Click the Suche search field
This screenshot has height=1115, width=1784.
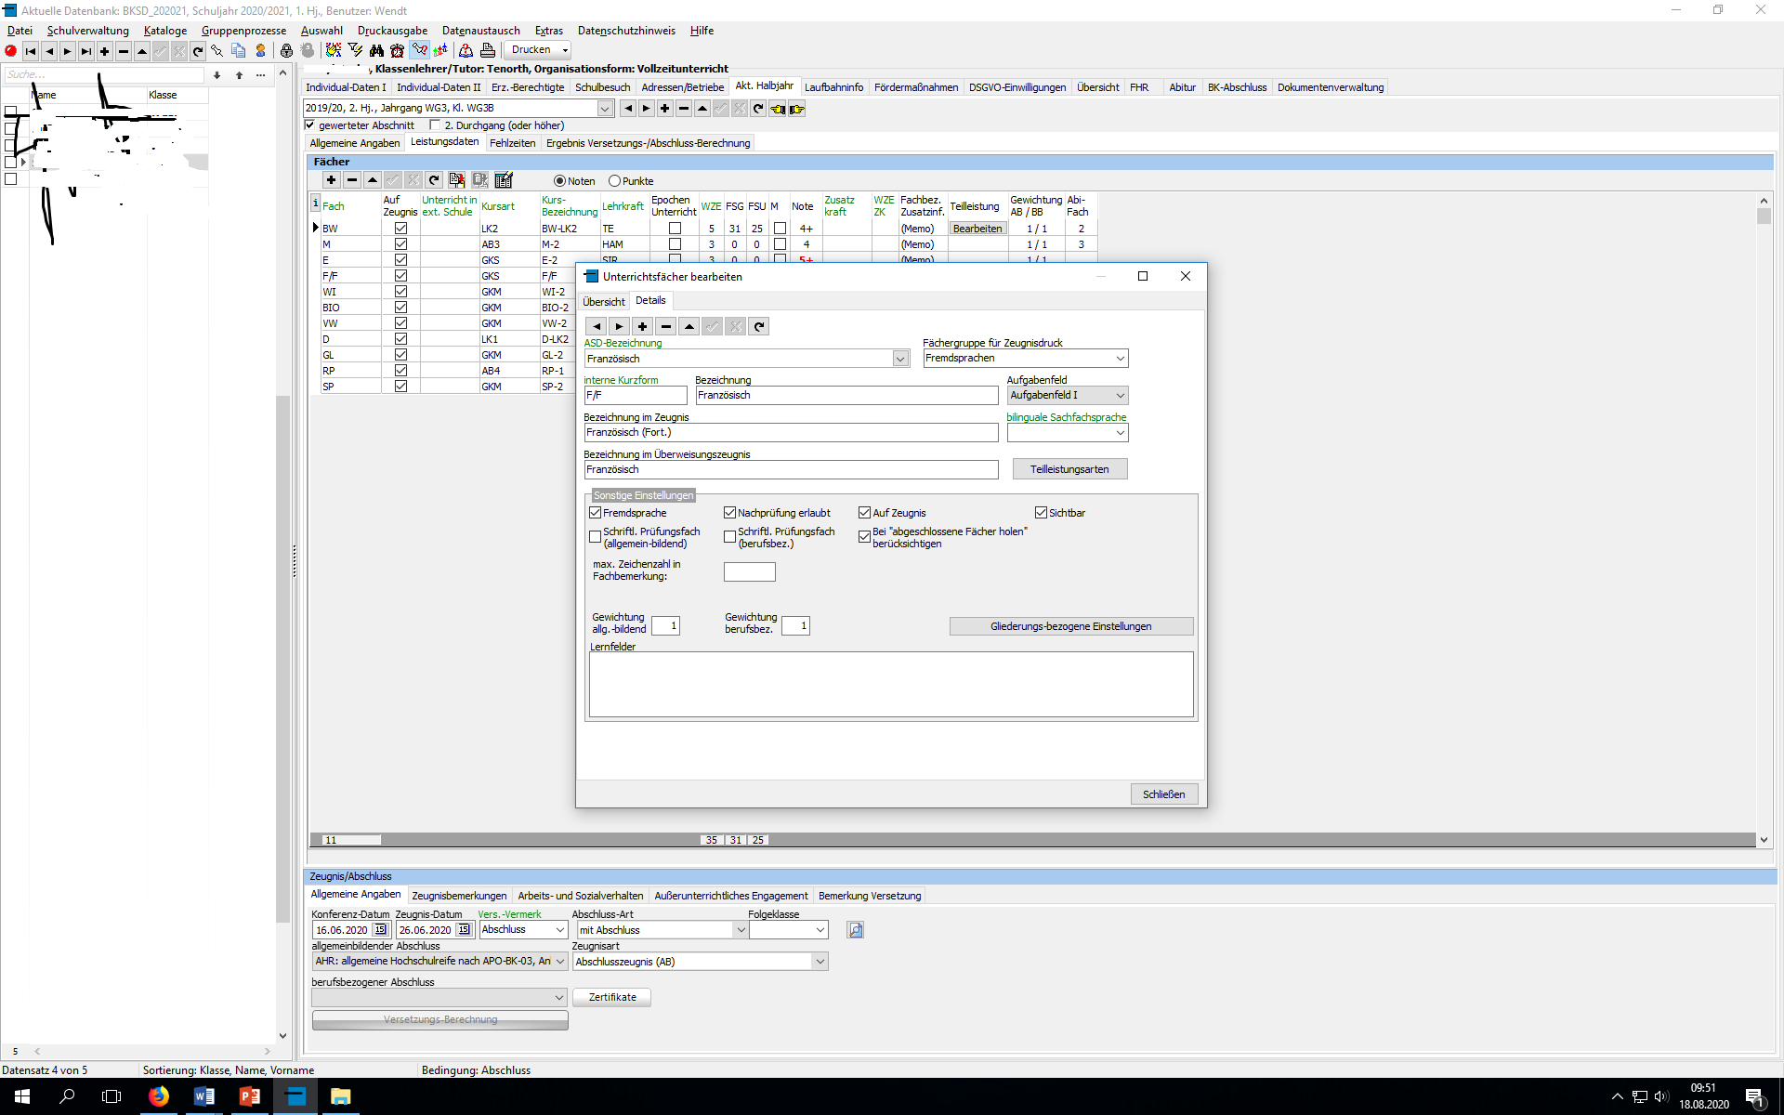[x=104, y=75]
